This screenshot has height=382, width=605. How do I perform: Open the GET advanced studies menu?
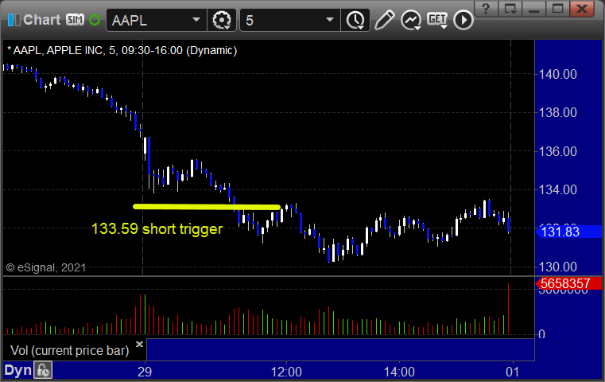(437, 20)
